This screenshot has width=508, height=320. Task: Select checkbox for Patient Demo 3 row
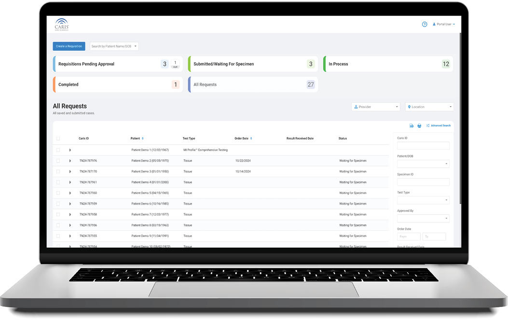click(58, 171)
